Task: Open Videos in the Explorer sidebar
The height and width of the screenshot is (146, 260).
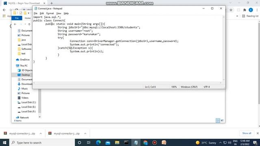Action: pyautogui.click(x=23, y=98)
